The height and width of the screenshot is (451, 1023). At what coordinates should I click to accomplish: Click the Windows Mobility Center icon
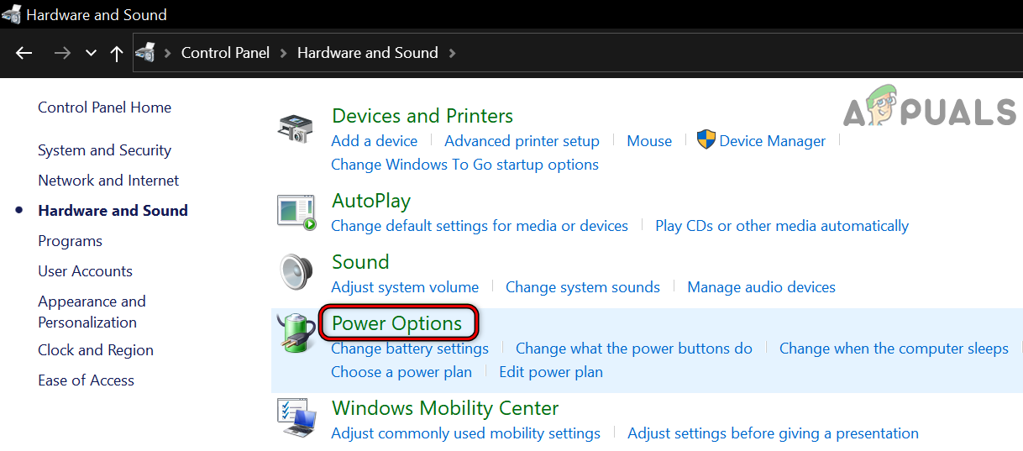[296, 418]
